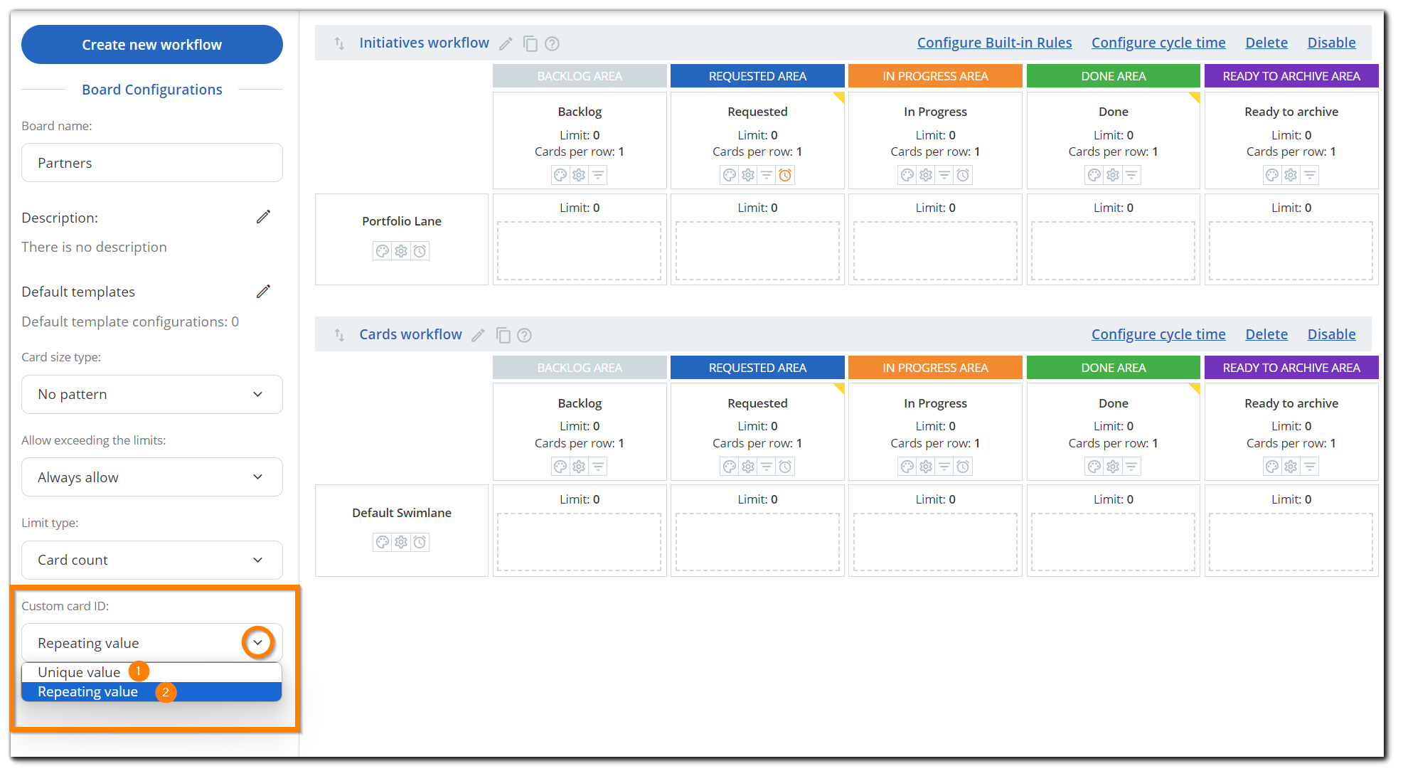Select REQUESTED AREA header in Initiatives workflow

pos(757,76)
